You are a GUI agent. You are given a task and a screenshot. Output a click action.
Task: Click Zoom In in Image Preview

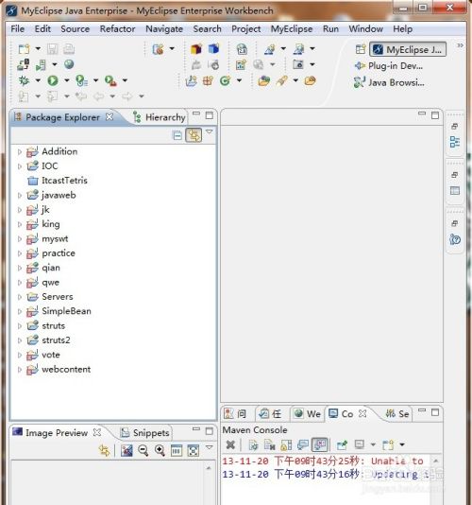160,450
